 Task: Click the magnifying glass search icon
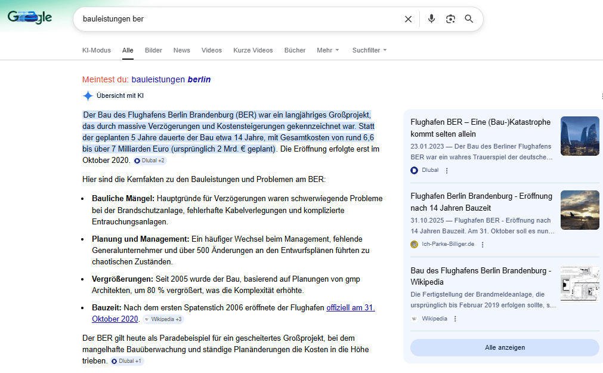coord(469,19)
